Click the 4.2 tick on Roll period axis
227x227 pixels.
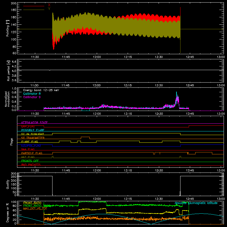(x=14, y=66)
